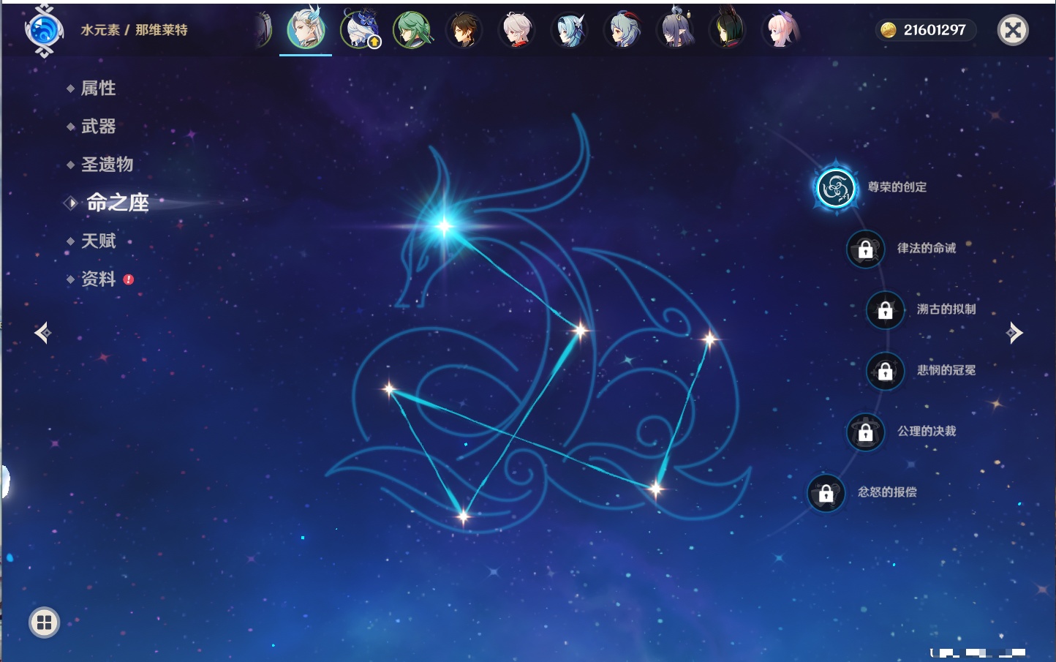Select the avatar with the yellow upgrade arrow
Image resolution: width=1056 pixels, height=662 pixels.
[360, 30]
